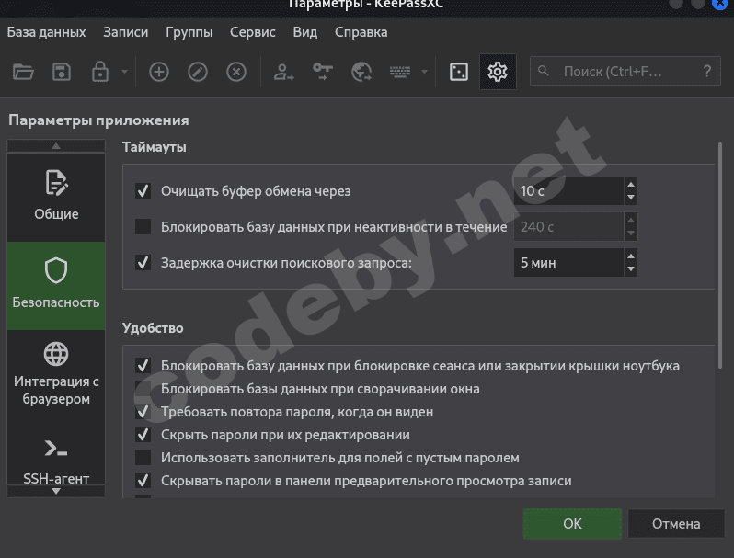Click the delete entry X-circle icon
734x558 pixels.
[236, 72]
